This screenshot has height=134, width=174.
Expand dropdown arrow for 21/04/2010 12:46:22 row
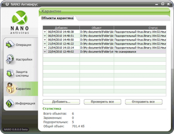point(45,44)
